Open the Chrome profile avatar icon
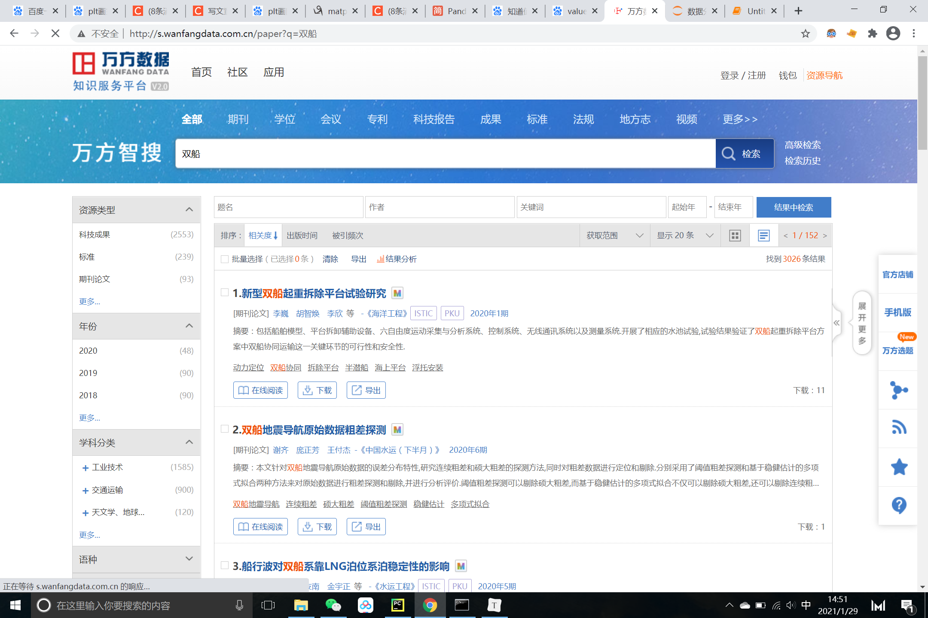Viewport: 928px width, 618px height. click(x=893, y=33)
